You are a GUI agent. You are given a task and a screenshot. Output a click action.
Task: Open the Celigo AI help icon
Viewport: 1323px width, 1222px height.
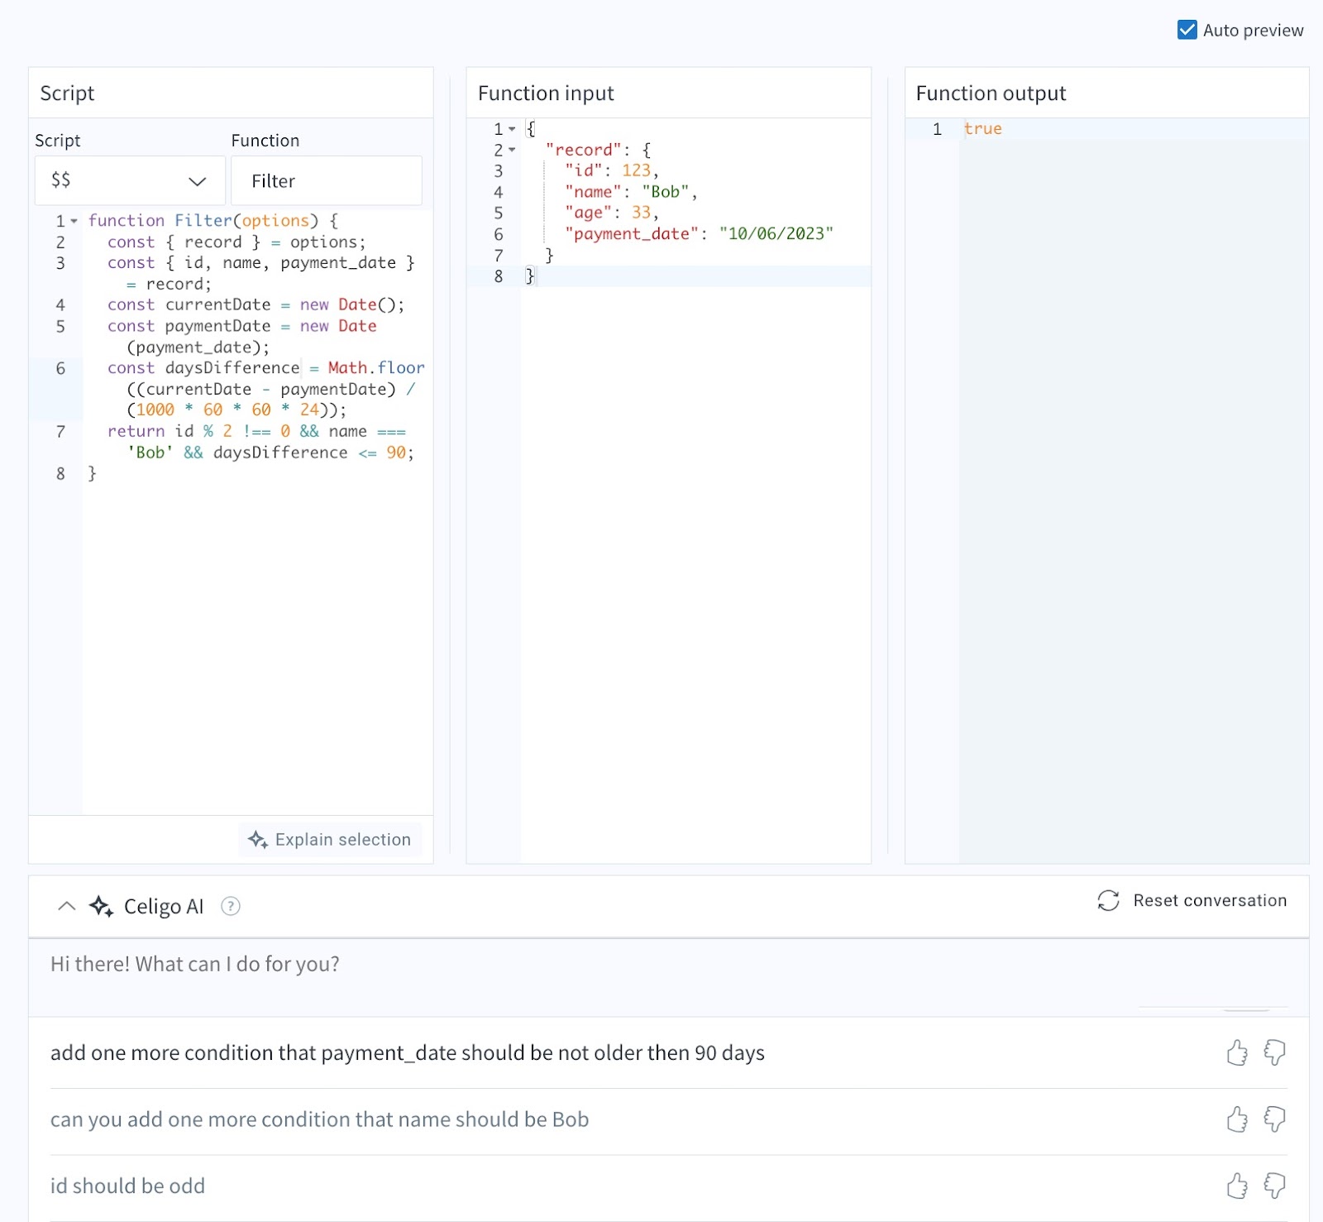pos(231,906)
